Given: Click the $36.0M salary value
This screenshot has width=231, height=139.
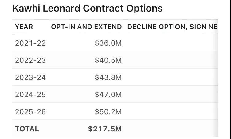Looking at the screenshot, I should 108,43.
